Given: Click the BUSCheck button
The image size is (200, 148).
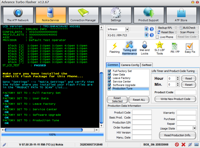Looking at the screenshot, I should (187, 28).
